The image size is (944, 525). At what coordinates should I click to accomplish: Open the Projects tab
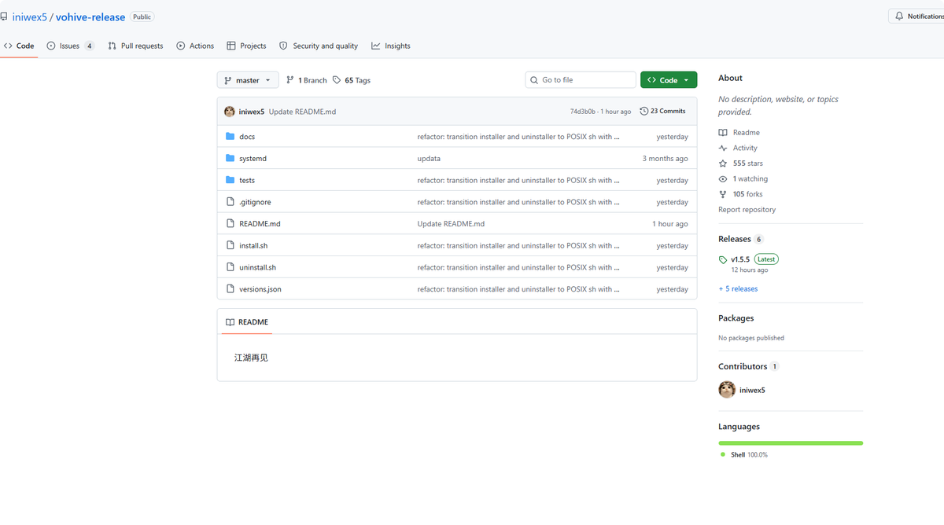(x=246, y=46)
